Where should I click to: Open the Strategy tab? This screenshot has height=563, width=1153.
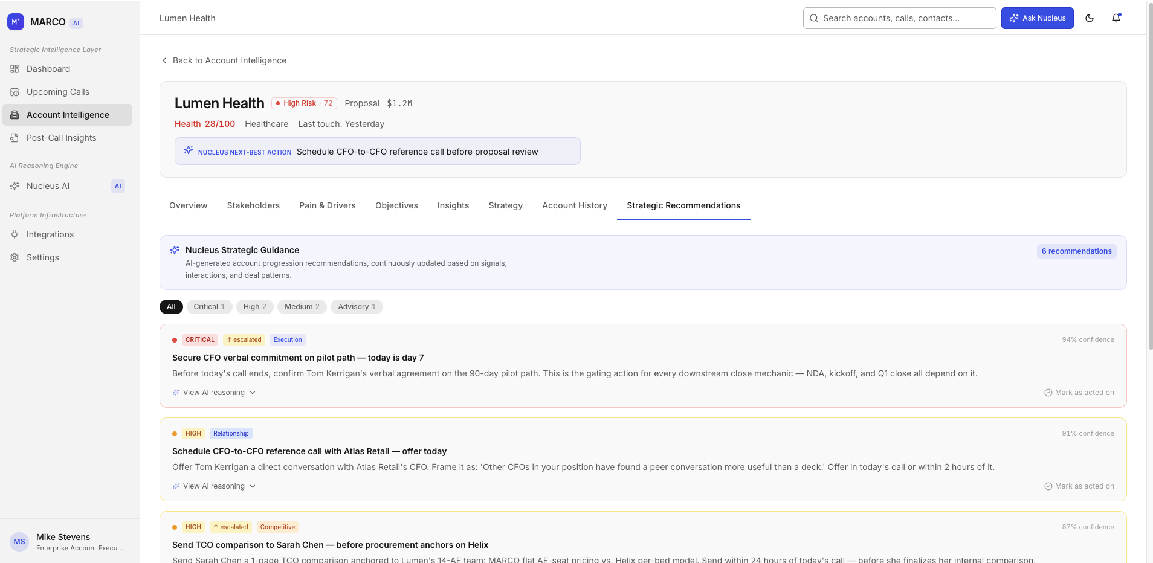[505, 205]
